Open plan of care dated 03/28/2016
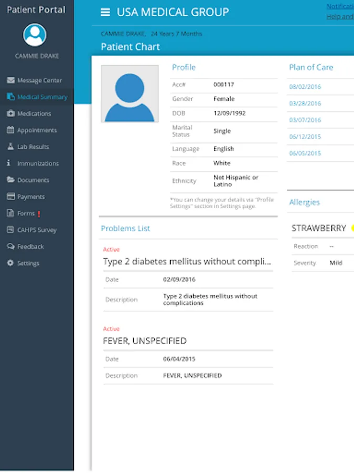The image size is (354, 473). pos(305,104)
